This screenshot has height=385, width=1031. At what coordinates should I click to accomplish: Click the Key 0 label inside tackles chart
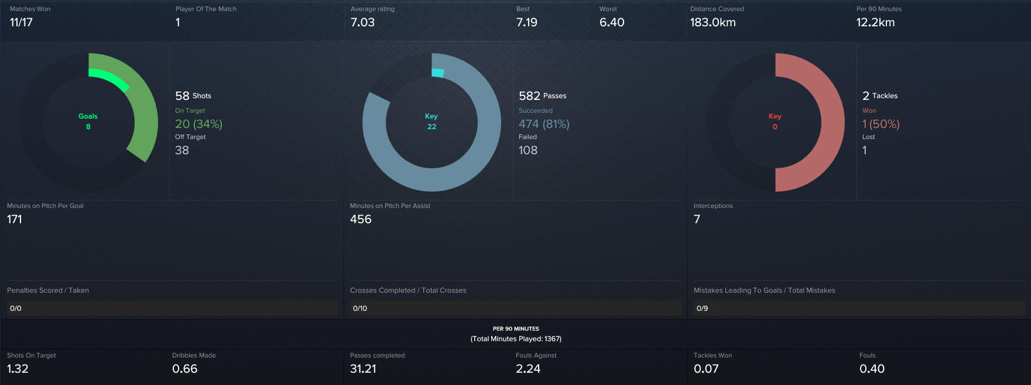point(775,121)
